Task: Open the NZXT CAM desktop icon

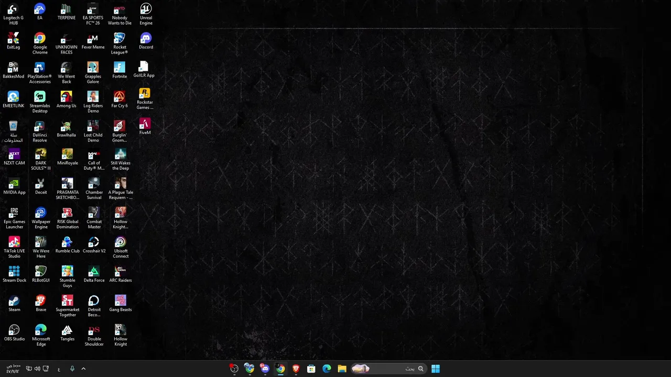Action: pyautogui.click(x=14, y=157)
